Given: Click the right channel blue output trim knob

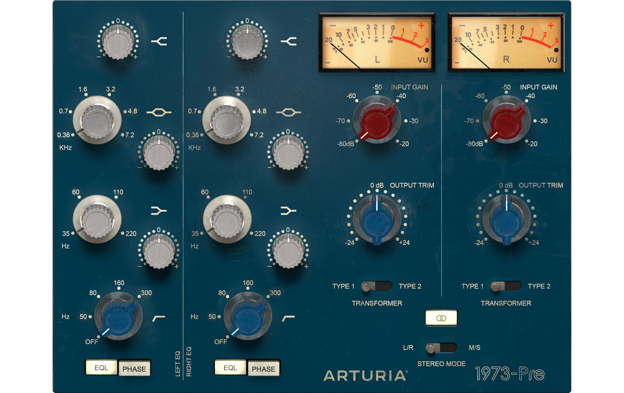Looking at the screenshot, I should point(506,219).
